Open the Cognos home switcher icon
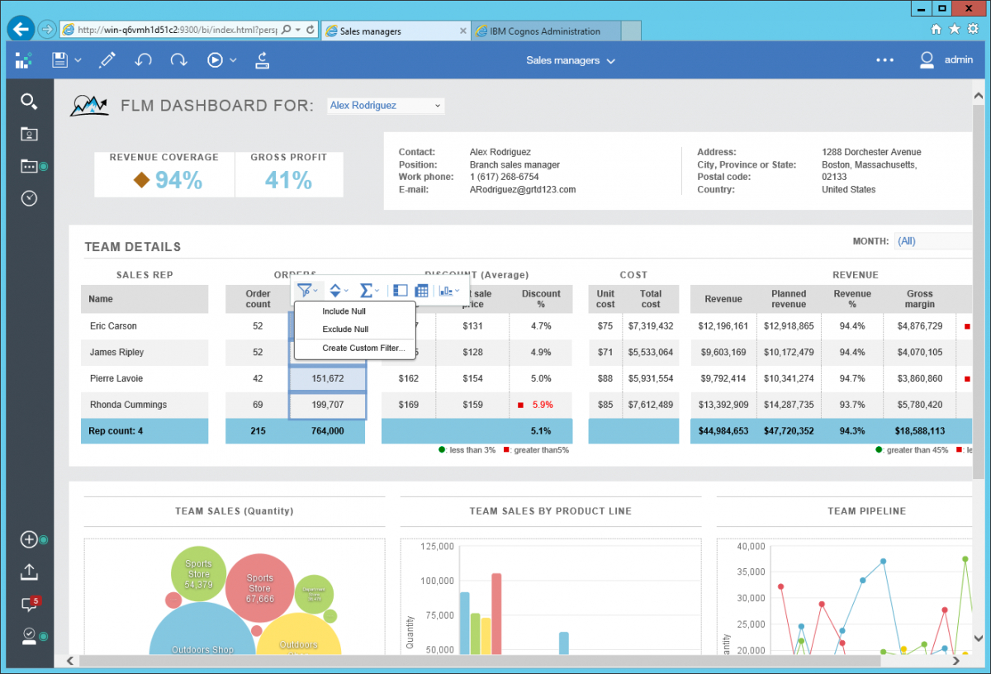 pos(23,59)
